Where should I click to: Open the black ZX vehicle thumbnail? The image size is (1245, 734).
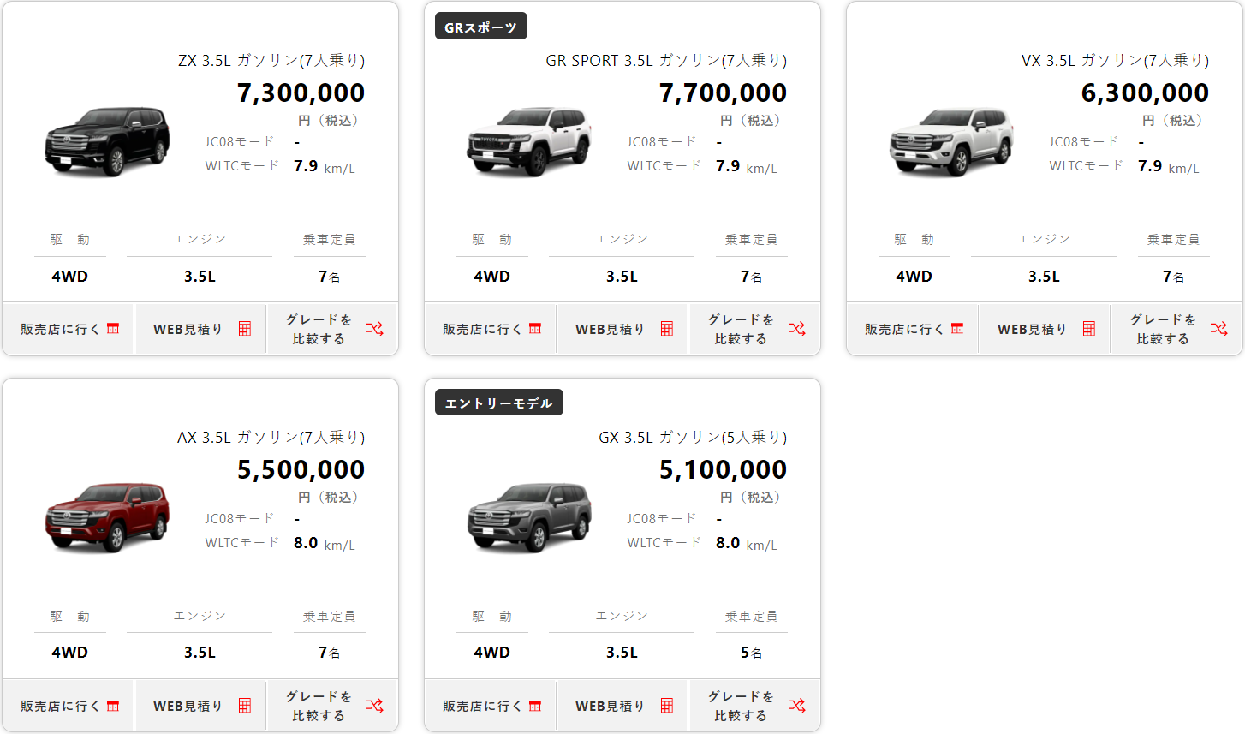pos(107,142)
